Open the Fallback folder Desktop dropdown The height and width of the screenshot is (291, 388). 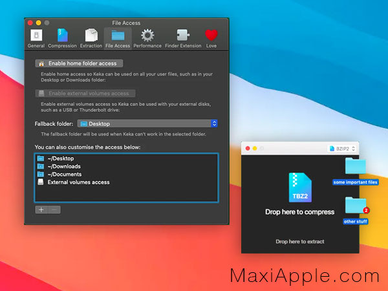147,124
